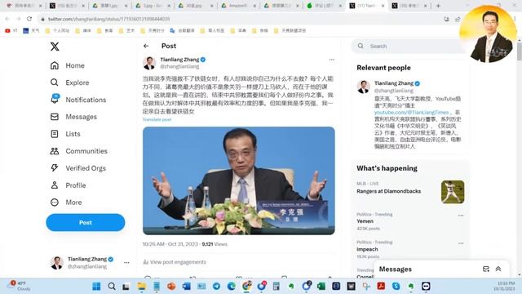Open the youtube.com/@TianLiangTimes link

[411, 113]
